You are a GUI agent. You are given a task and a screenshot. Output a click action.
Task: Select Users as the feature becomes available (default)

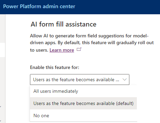pos(83,103)
